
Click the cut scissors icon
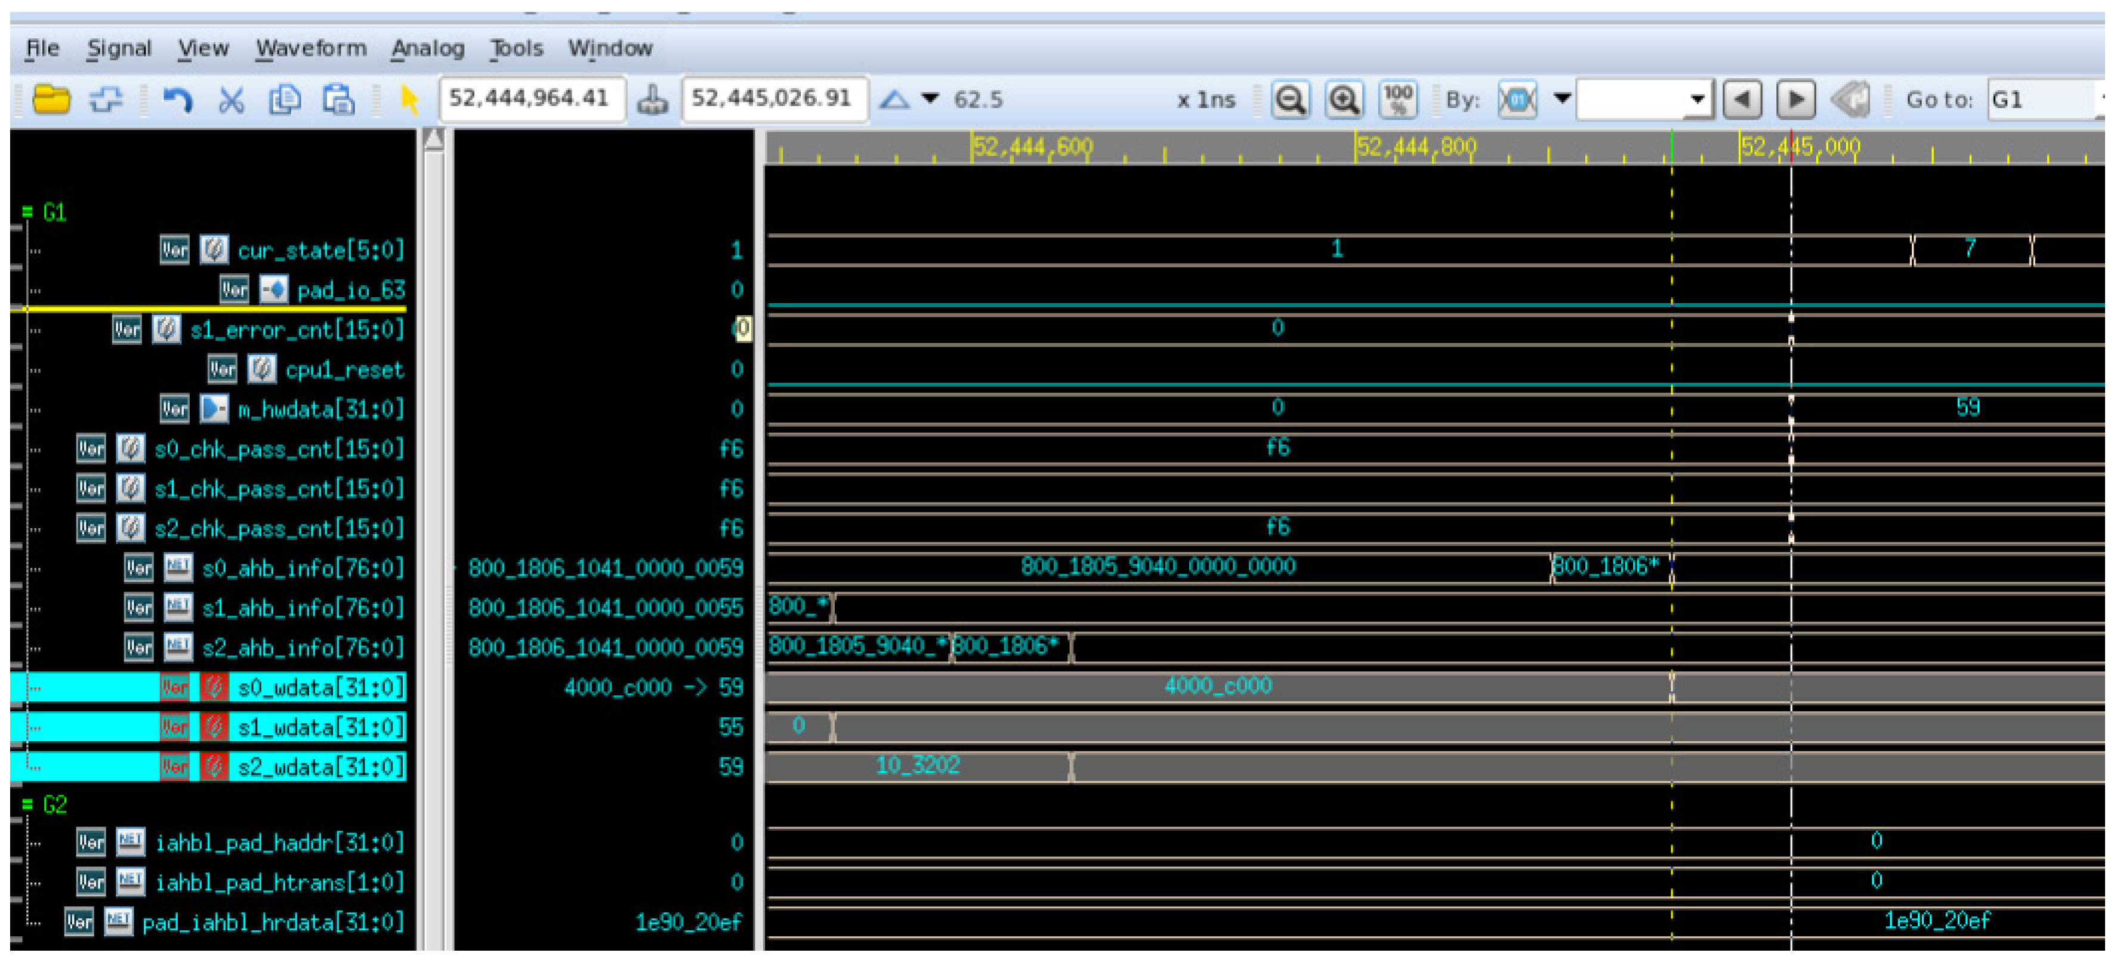[232, 100]
